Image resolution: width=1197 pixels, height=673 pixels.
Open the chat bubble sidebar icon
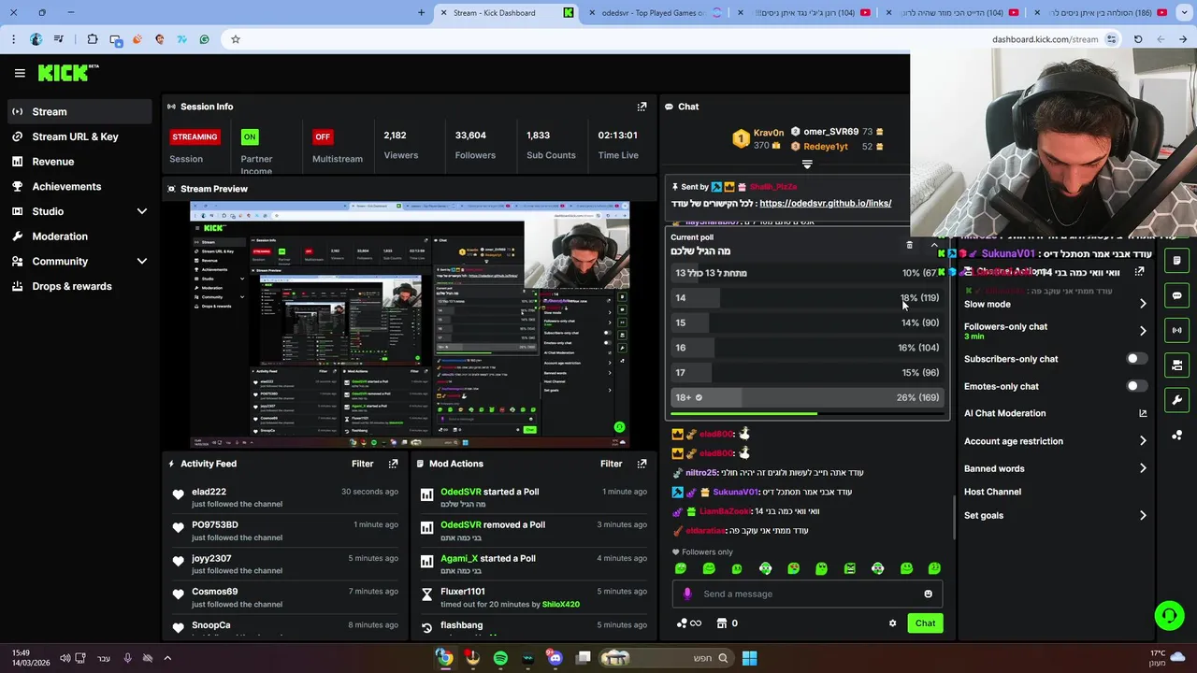(x=1176, y=295)
